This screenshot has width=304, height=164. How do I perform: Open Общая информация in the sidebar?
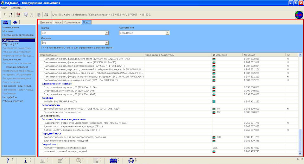[17, 67]
